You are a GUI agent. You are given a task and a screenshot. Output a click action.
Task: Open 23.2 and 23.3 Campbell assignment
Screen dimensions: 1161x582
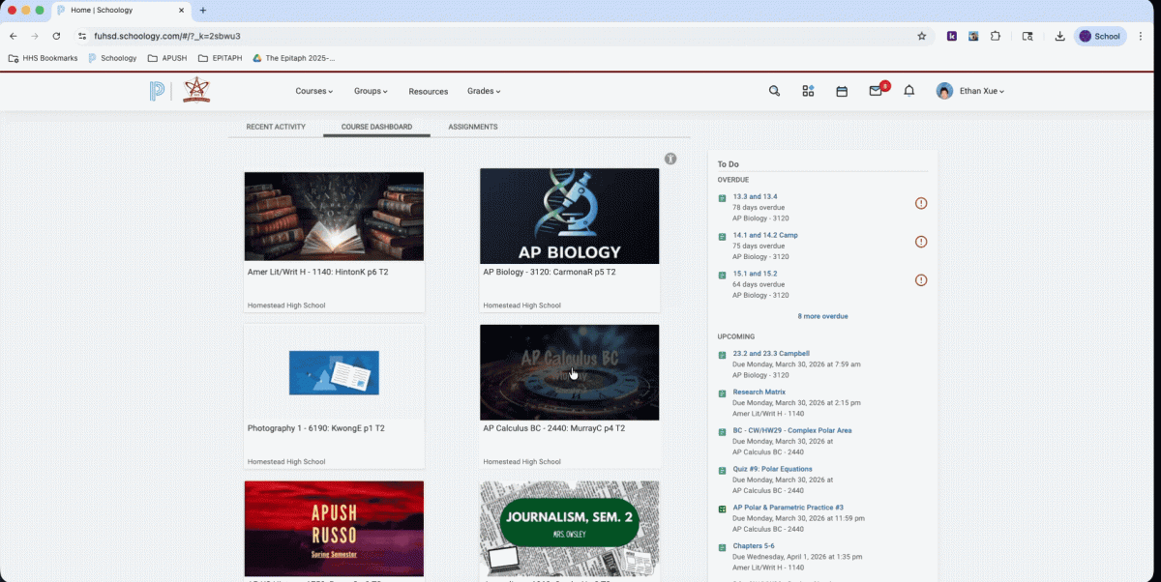(771, 354)
